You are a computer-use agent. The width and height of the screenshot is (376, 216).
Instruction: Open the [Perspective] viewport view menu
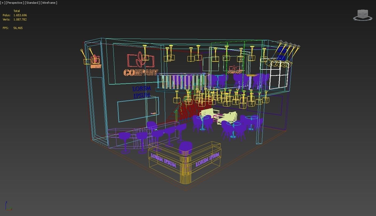click(x=15, y=3)
